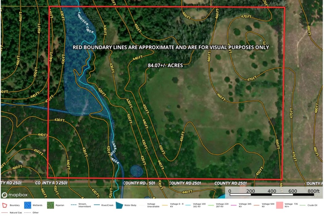This screenshot has width=324, height=216.
Task: Select the blue Wetlands legend icon
Action: (27, 205)
